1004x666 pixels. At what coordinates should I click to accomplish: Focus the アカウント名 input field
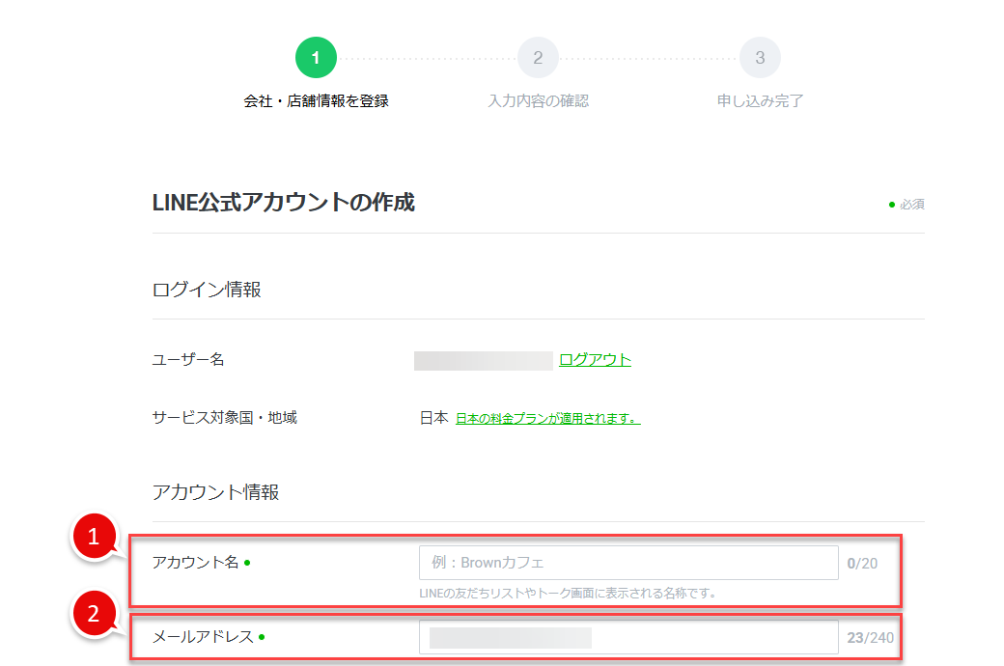pos(627,563)
